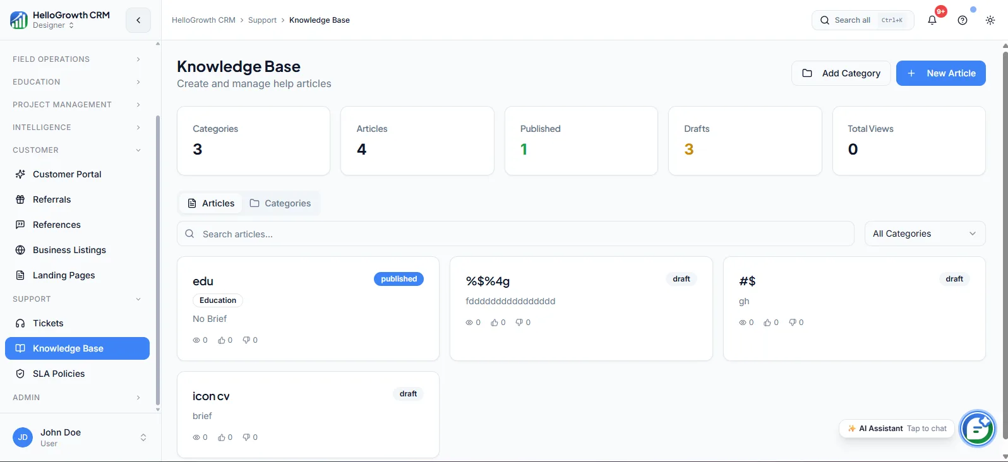Click the magnifier icon in Search articles

tap(189, 234)
